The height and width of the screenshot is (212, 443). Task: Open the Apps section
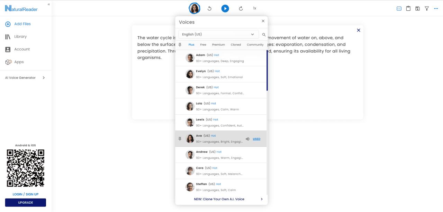[x=15, y=62]
